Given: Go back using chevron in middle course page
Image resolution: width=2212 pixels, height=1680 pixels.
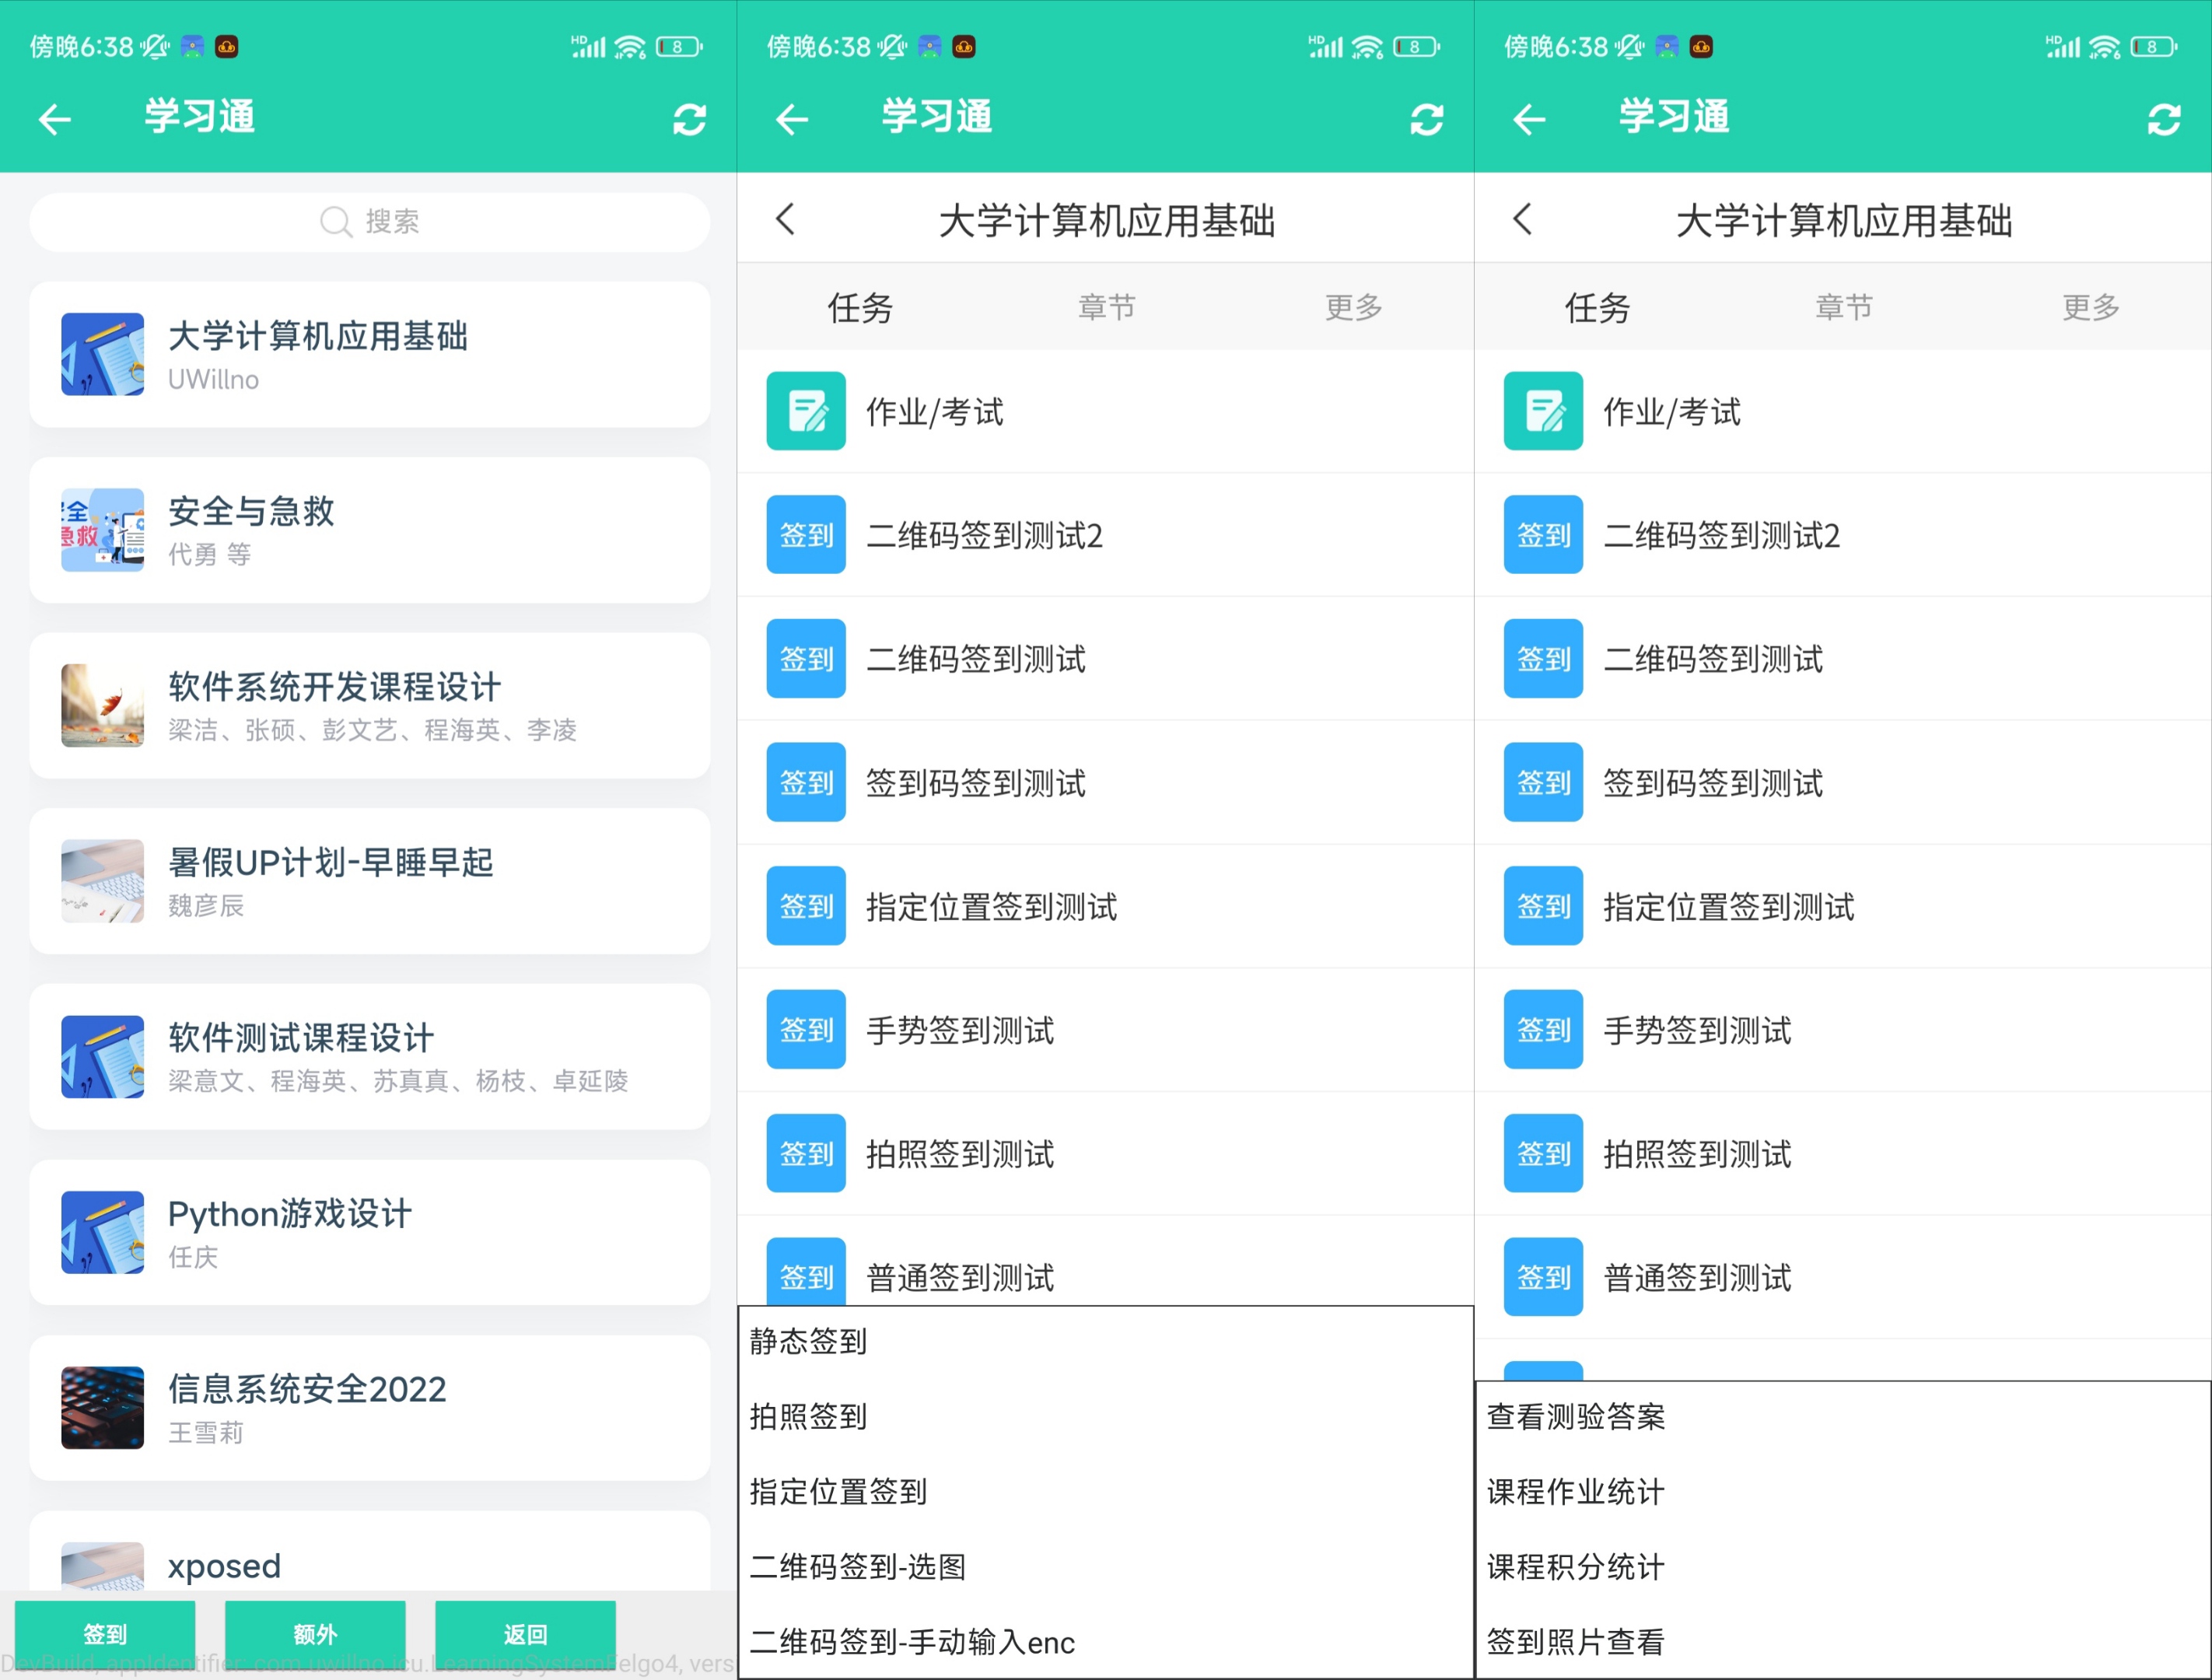Looking at the screenshot, I should 786,219.
